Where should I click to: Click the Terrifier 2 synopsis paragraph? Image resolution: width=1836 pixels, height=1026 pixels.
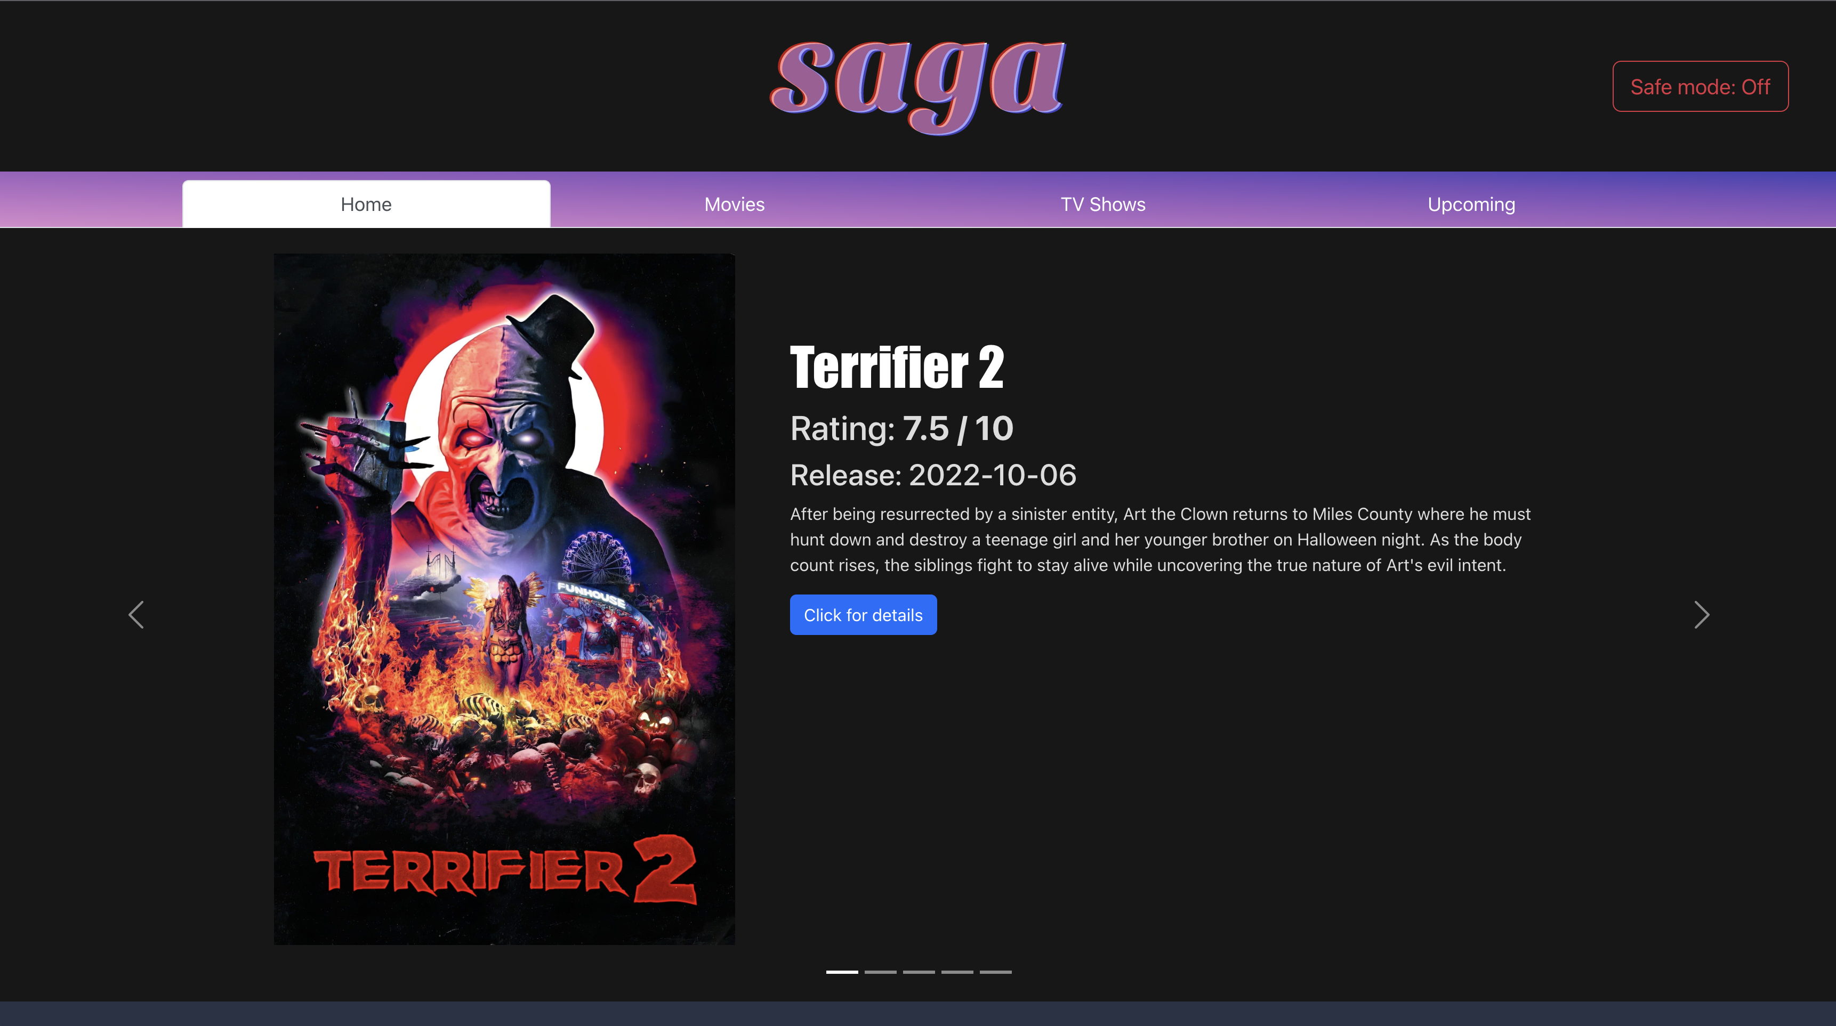pos(1161,539)
